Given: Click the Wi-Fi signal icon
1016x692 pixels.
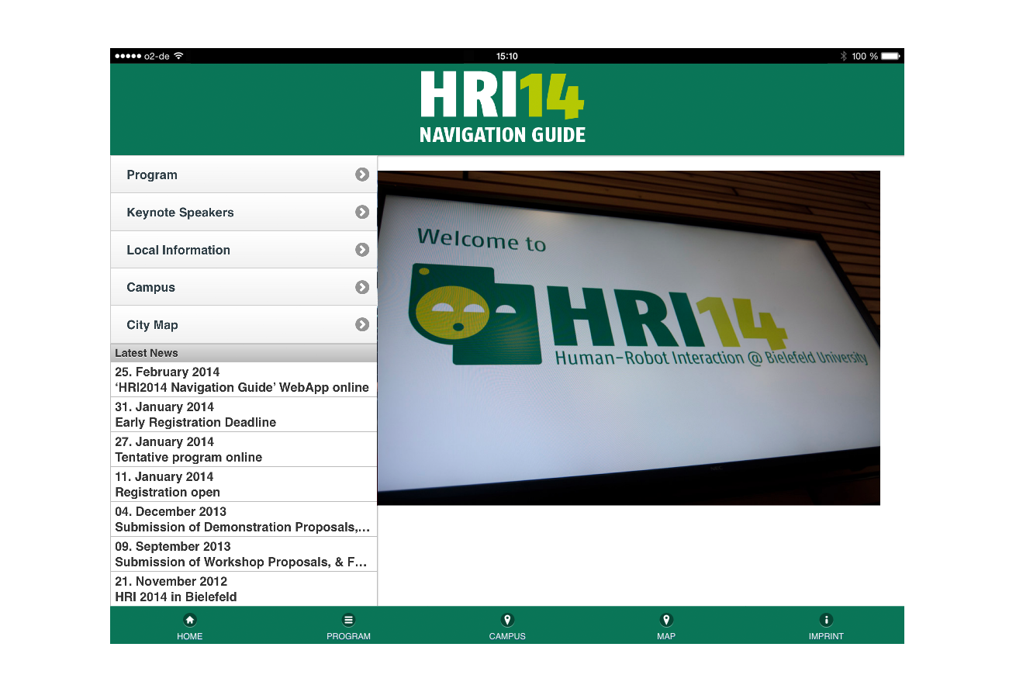Looking at the screenshot, I should [x=179, y=56].
